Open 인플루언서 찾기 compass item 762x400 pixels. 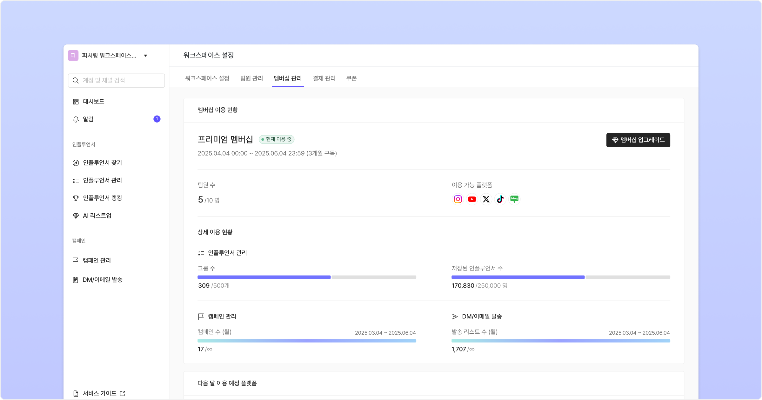(102, 163)
